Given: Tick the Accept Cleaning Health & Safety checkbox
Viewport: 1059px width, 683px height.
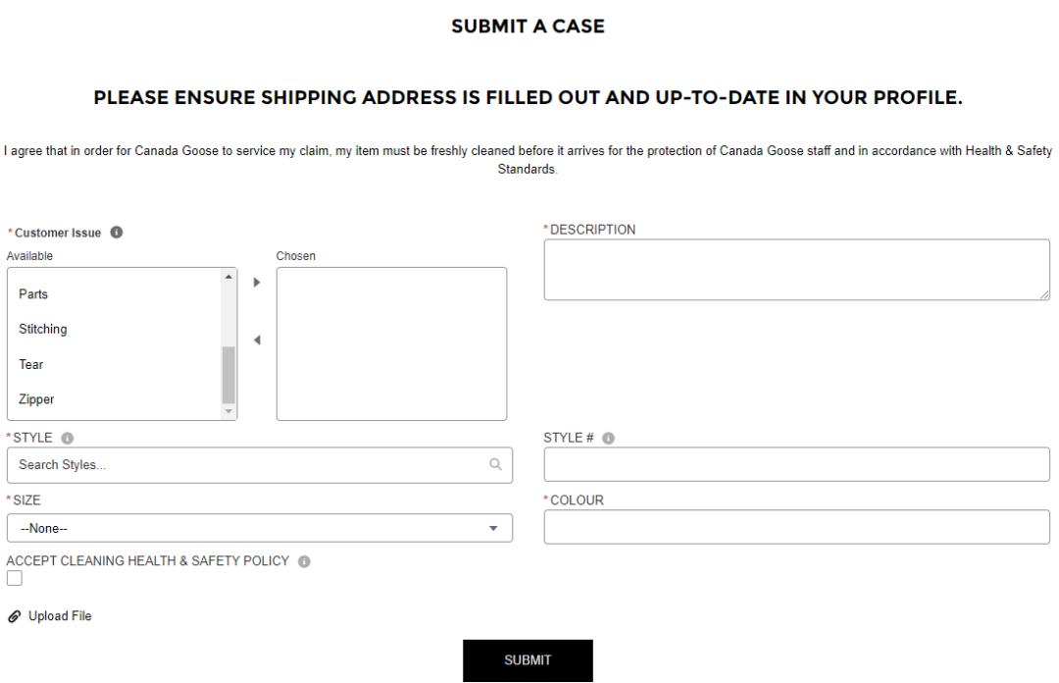Looking at the screenshot, I should point(14,579).
